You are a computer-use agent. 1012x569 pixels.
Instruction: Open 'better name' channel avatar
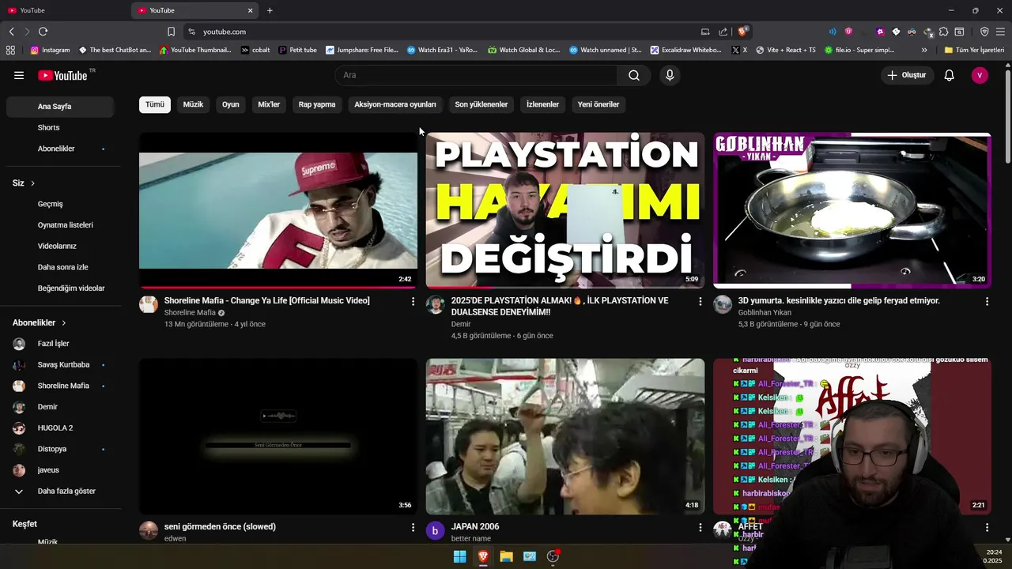(x=435, y=530)
